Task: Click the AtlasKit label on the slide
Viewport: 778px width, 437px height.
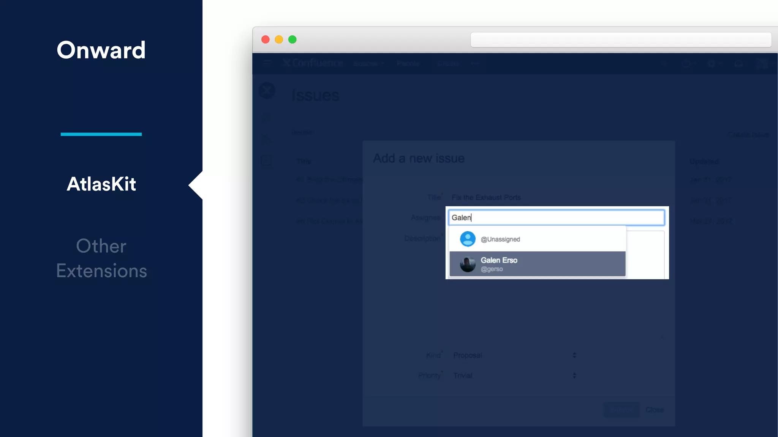Action: pos(101,184)
